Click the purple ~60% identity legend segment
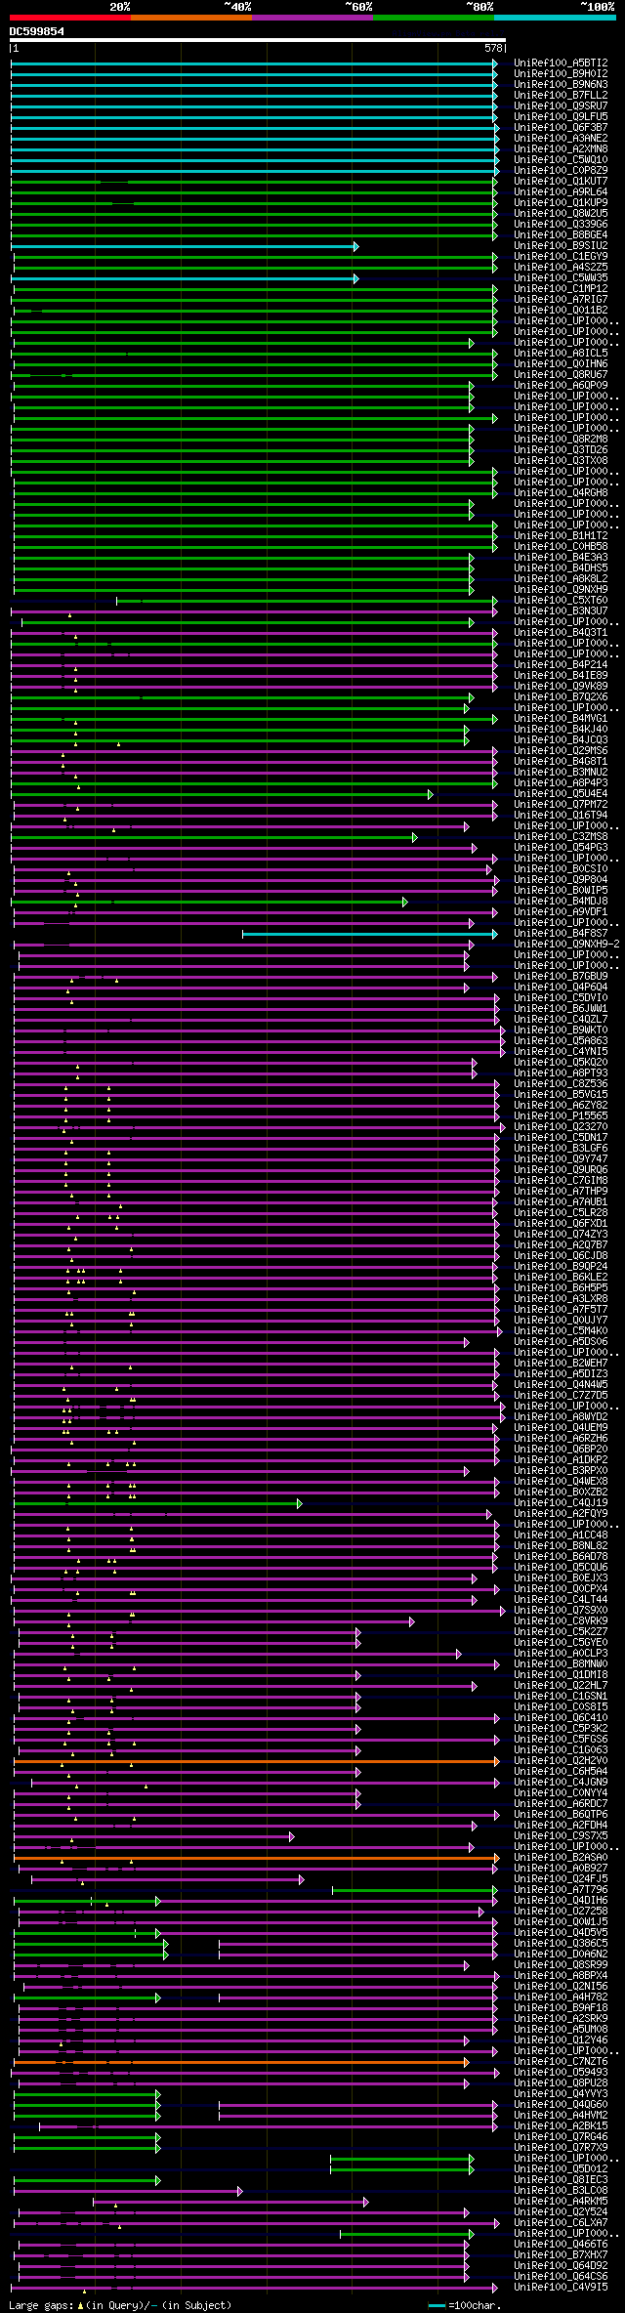Screen dimensions: 625x2313 [x=312, y=18]
